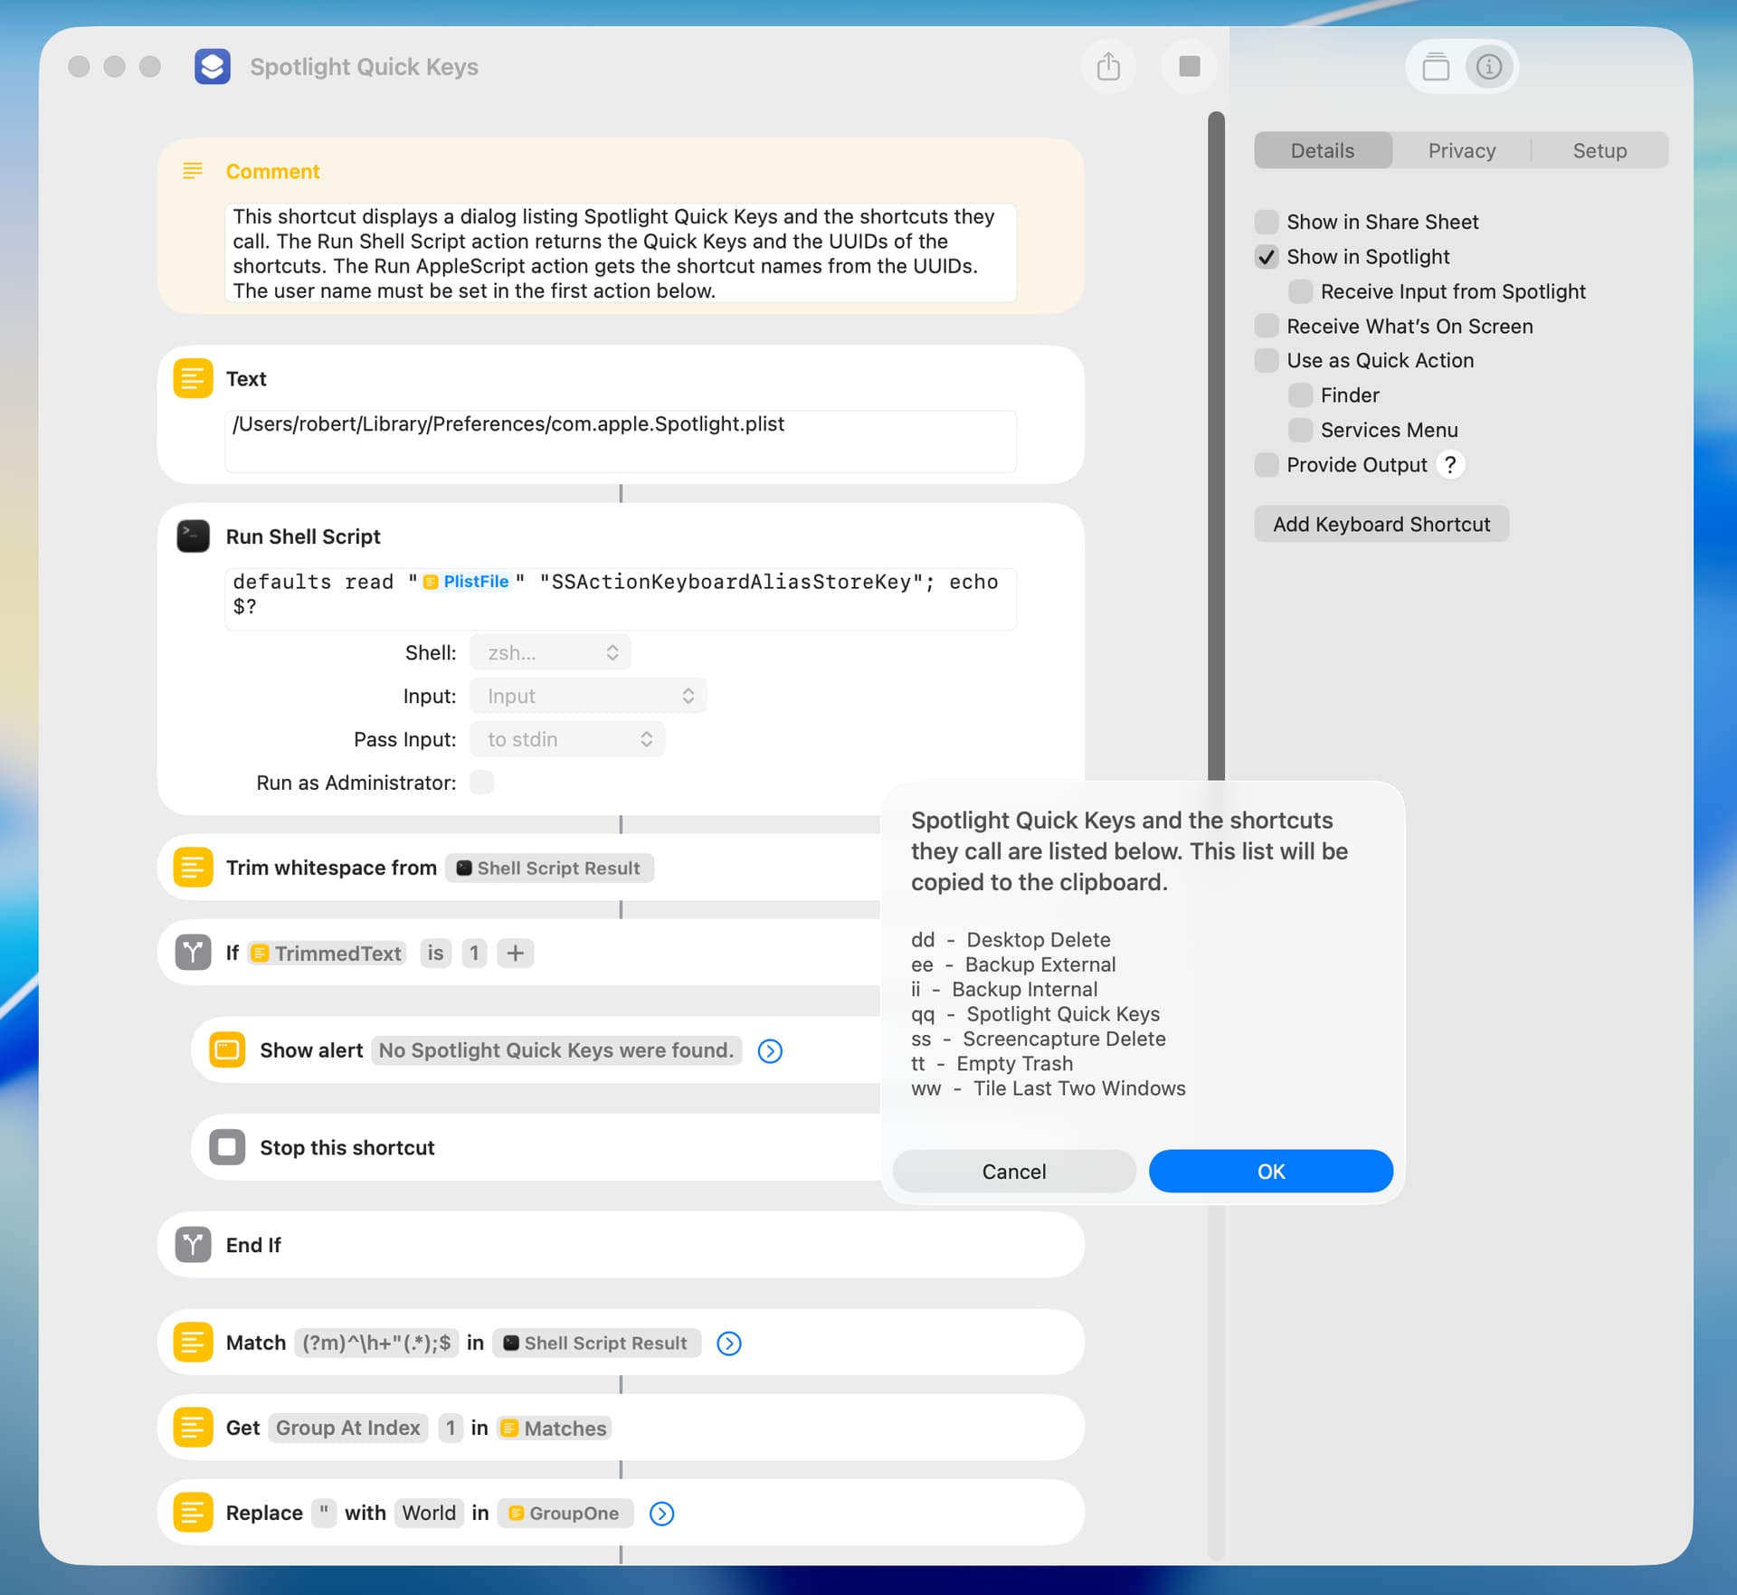Click the editor vertical scrollbar
The image size is (1737, 1595).
1216,443
